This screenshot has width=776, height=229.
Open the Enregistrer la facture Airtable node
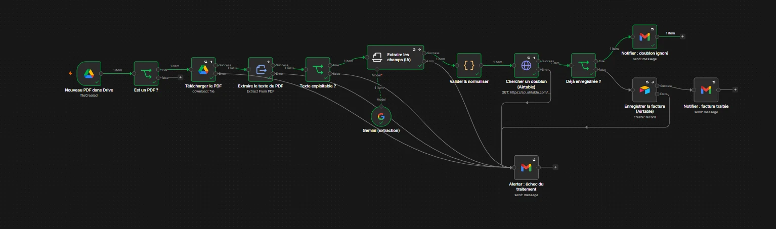[644, 89]
